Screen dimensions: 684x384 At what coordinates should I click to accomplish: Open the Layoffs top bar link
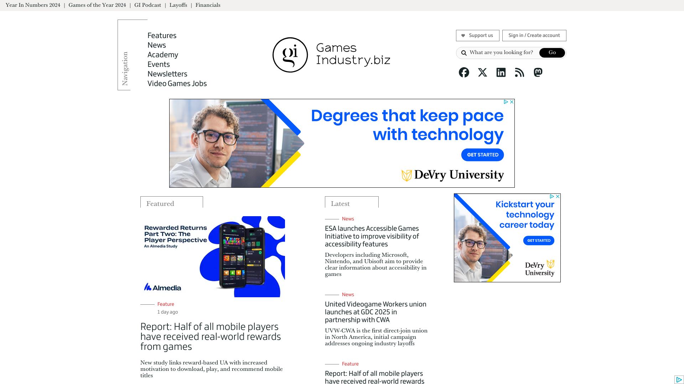178,5
